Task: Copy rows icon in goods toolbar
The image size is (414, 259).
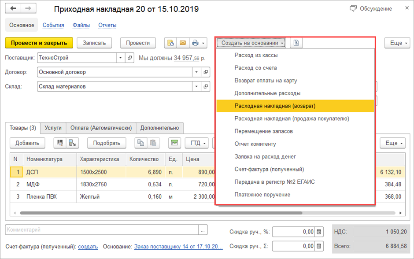Action: [x=141, y=143]
